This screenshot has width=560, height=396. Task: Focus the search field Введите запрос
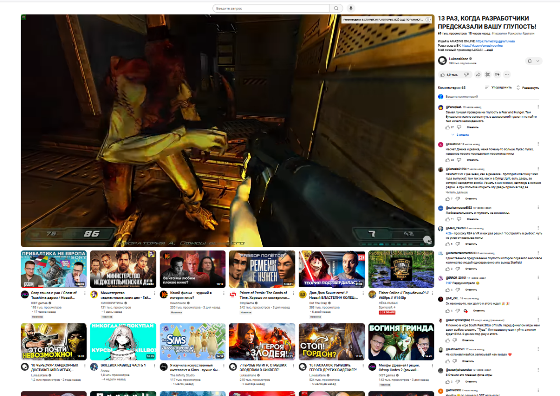point(271,8)
